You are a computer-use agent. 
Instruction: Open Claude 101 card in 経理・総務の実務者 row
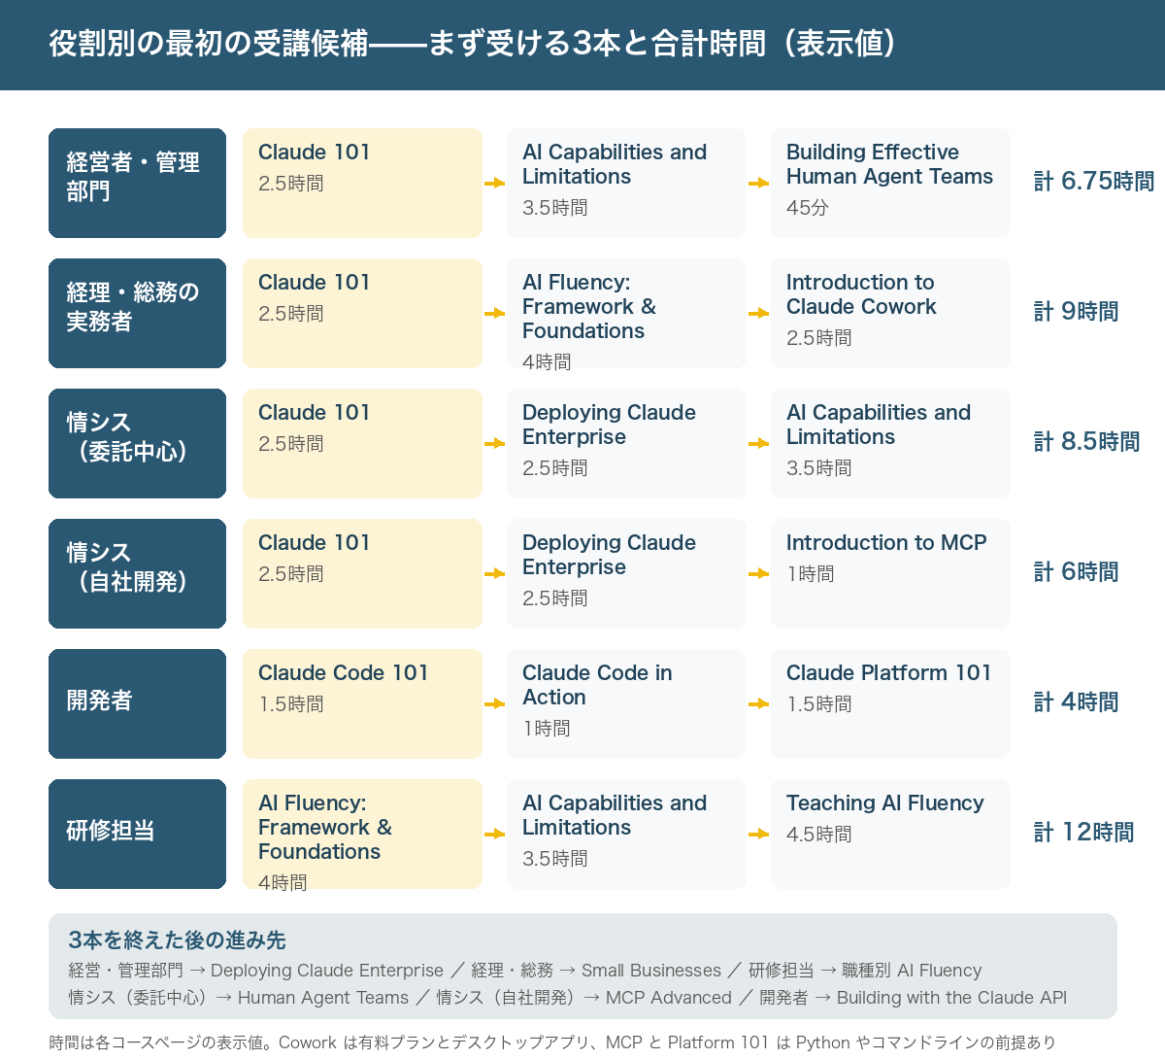pos(362,313)
